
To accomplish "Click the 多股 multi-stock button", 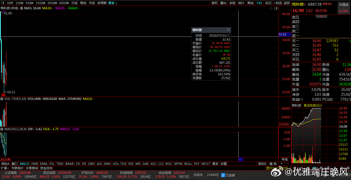I will point(232,3).
